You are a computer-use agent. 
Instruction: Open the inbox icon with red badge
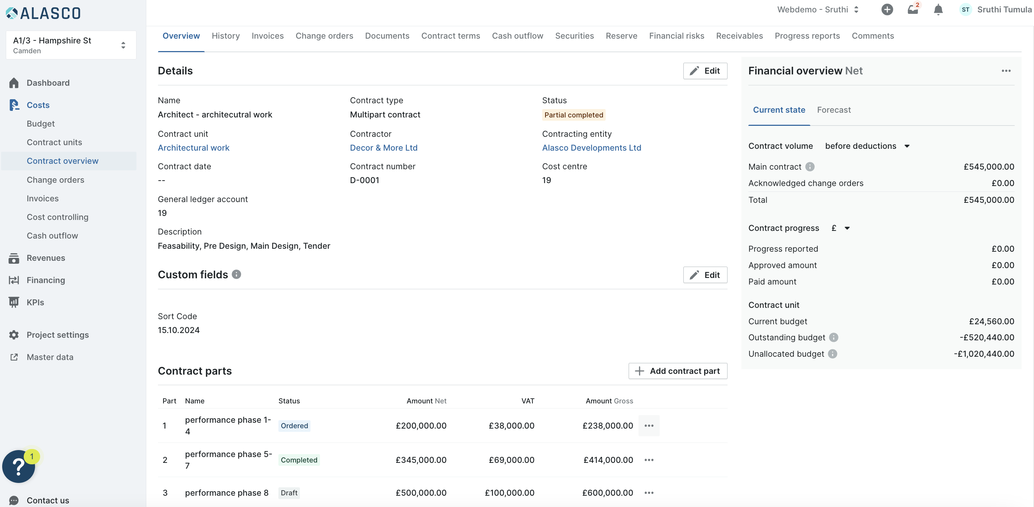(913, 9)
